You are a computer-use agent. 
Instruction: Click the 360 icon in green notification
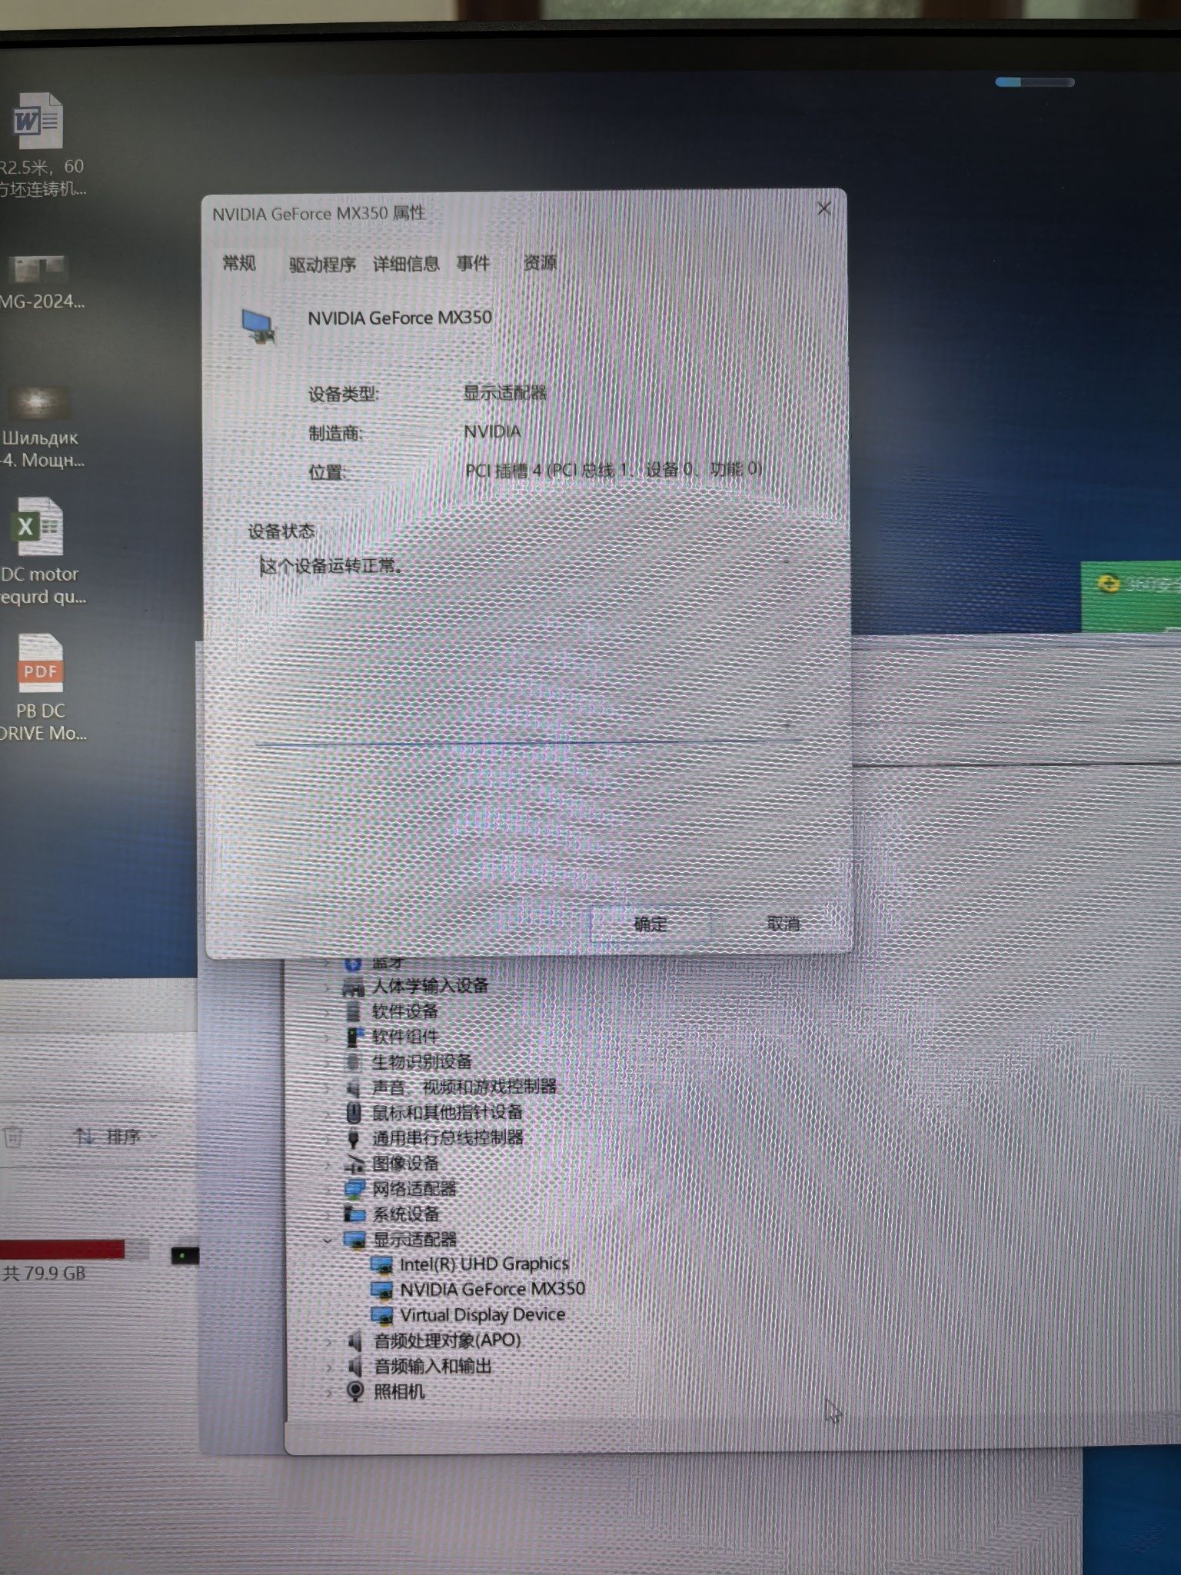[1107, 584]
